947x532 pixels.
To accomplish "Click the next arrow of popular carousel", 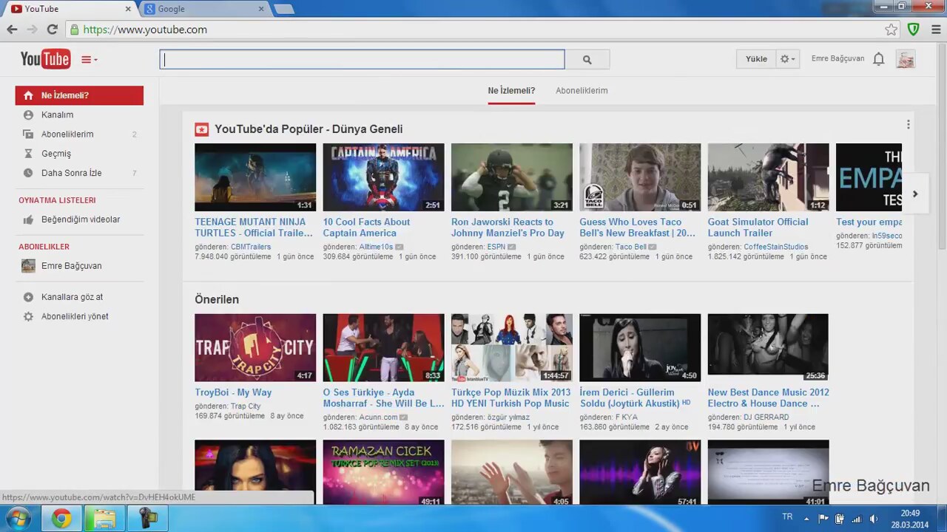I will [915, 194].
